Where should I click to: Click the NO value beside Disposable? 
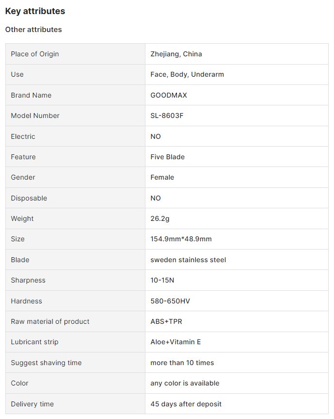[x=156, y=198]
